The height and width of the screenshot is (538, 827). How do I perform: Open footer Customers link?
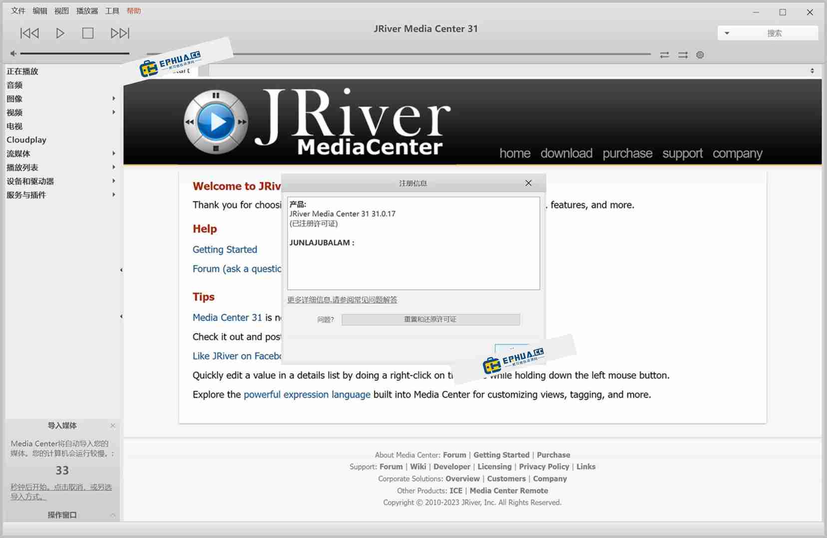506,479
